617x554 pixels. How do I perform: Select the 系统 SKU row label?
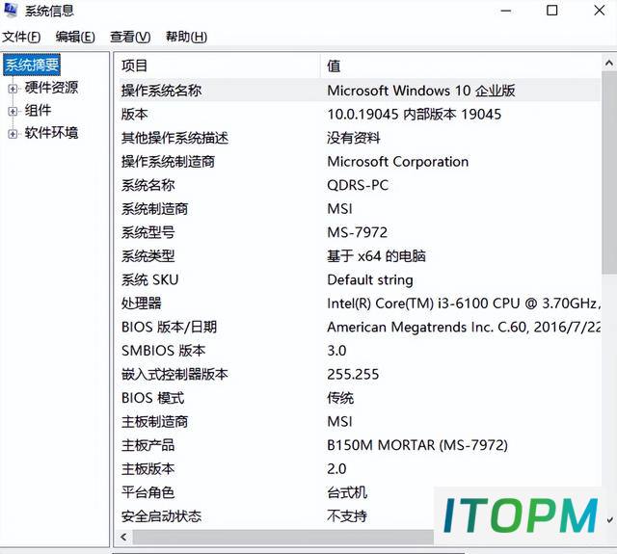click(150, 279)
